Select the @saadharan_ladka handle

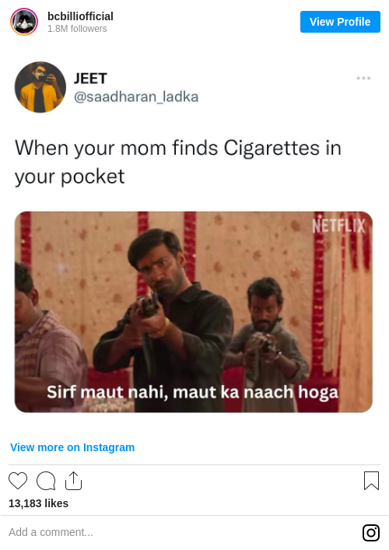pyautogui.click(x=136, y=96)
